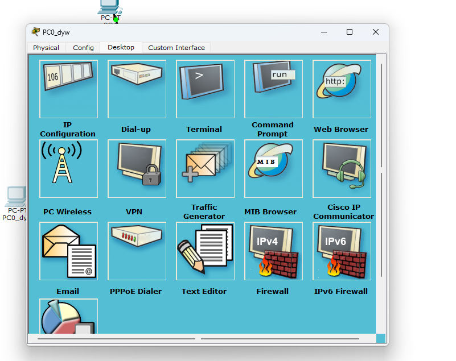Click the "Traffic Generator" label

click(204, 211)
